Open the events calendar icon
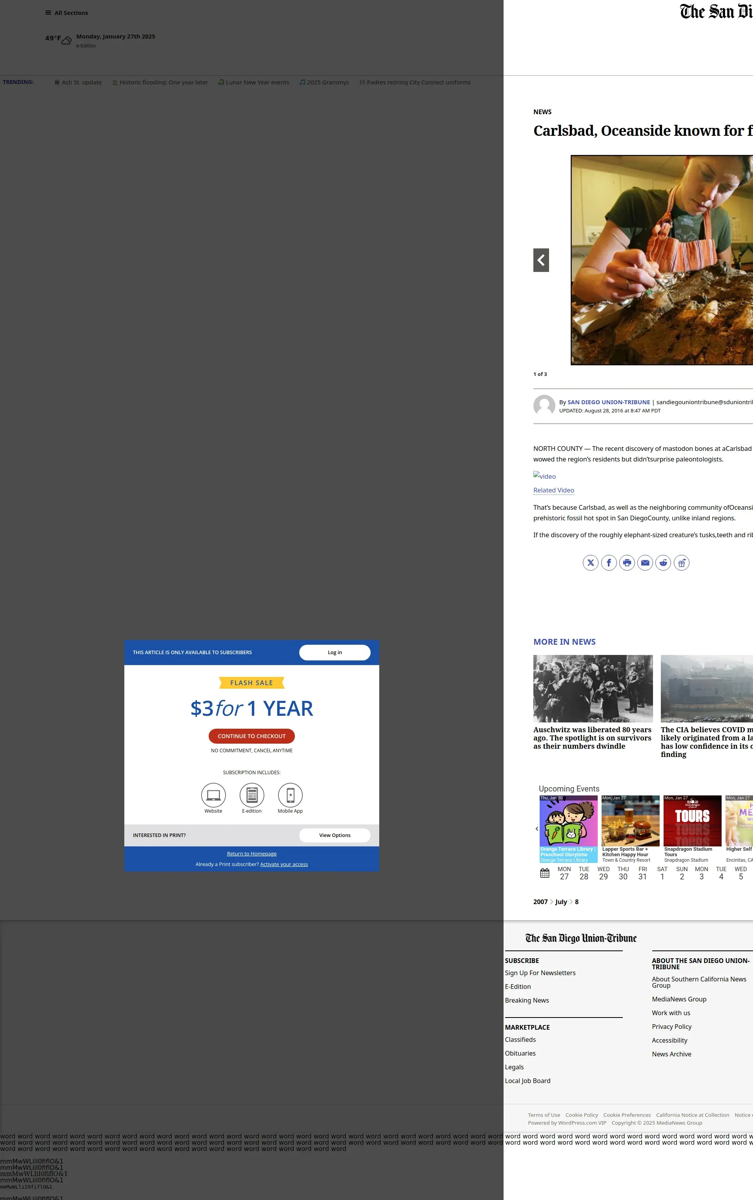The height and width of the screenshot is (1200, 753). pyautogui.click(x=545, y=873)
